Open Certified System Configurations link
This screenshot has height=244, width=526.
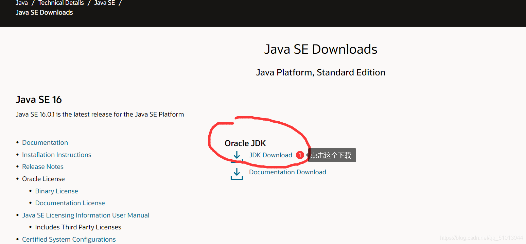pos(69,239)
